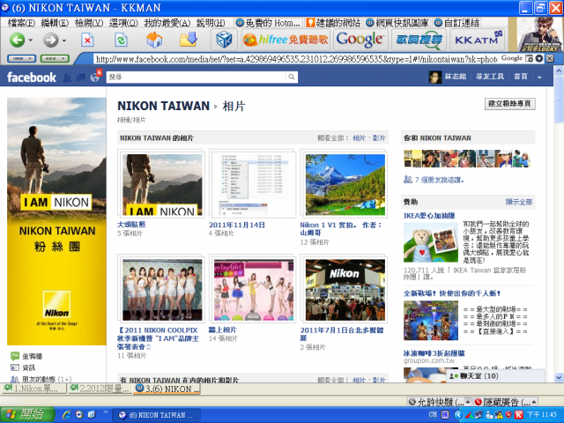Open the lyrics search toolbar button
This screenshot has height=423, width=564.
[x=419, y=40]
